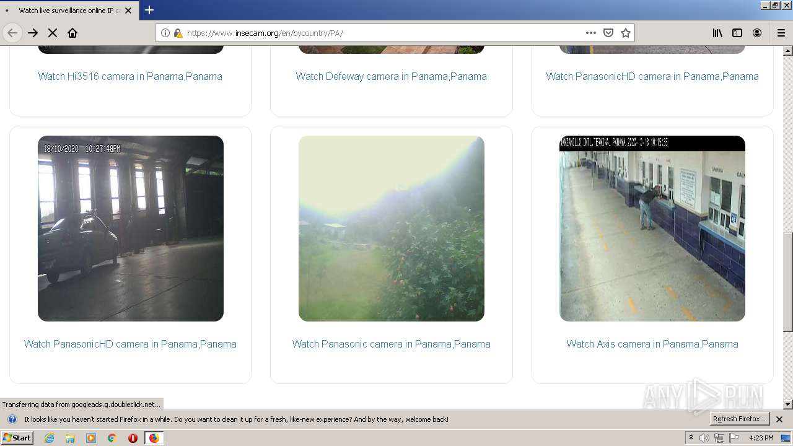This screenshot has height=446, width=793.
Task: Click the scrollbar up arrow
Action: pos(787,51)
